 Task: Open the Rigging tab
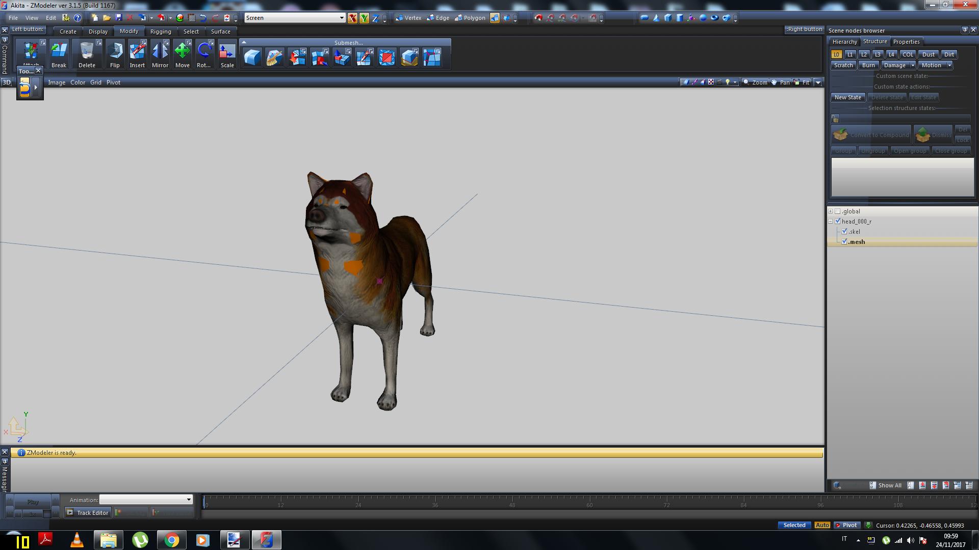click(x=161, y=32)
